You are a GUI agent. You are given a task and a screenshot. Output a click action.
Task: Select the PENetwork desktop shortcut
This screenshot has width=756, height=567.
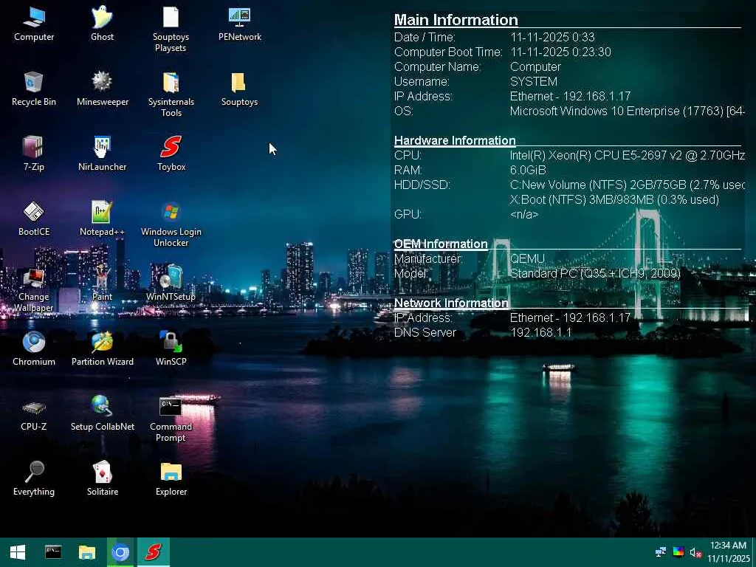pyautogui.click(x=239, y=18)
